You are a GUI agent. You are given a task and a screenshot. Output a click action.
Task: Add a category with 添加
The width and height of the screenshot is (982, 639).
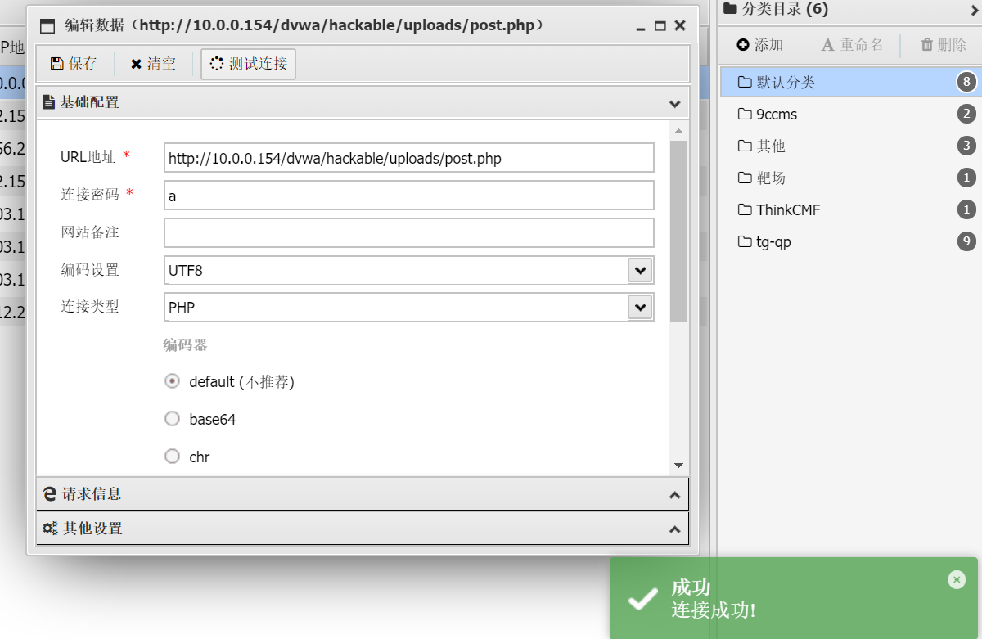click(x=760, y=45)
